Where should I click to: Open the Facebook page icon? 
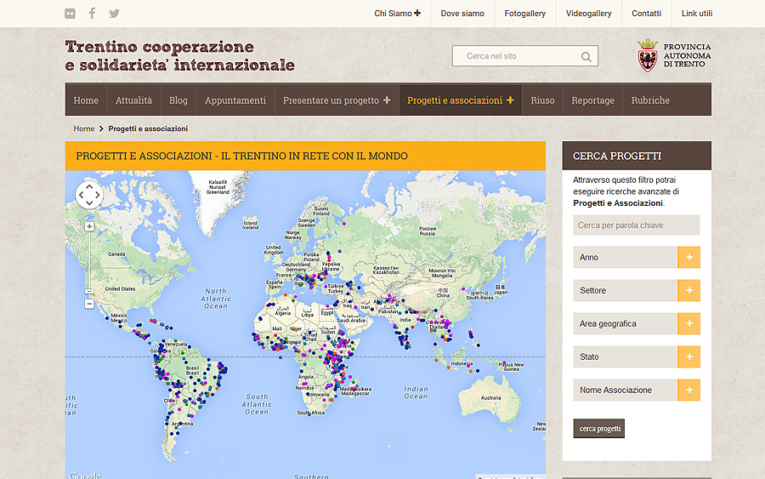click(92, 13)
